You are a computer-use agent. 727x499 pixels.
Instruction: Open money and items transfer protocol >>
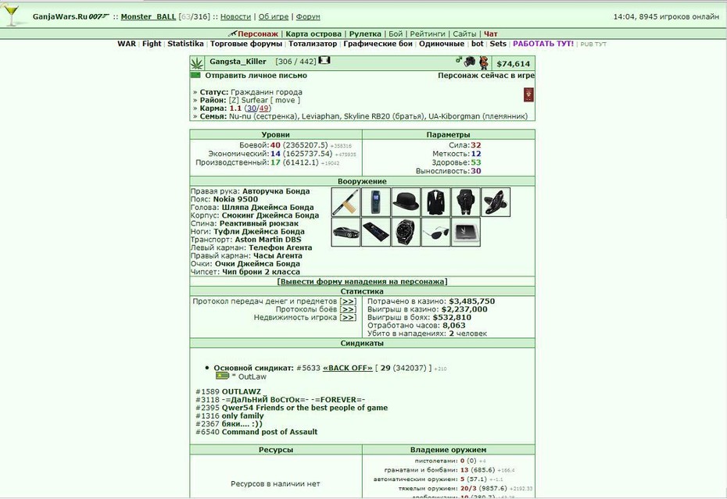tap(348, 301)
